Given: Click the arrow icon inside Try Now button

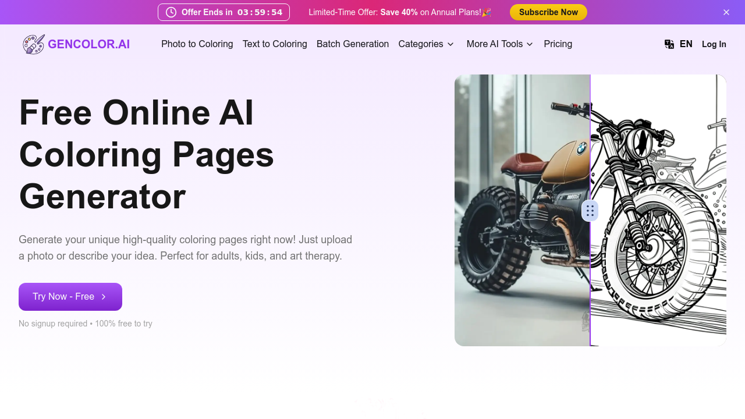Looking at the screenshot, I should click(104, 297).
